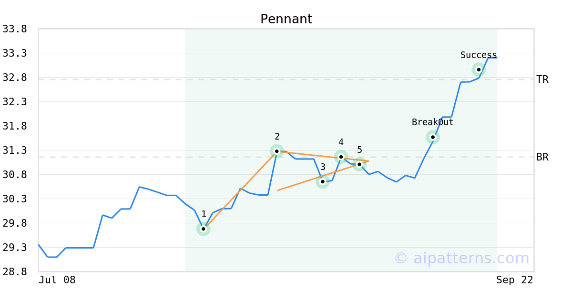This screenshot has width=572, height=300.
Task: Open the aipatterns.com watermark link
Action: (461, 258)
